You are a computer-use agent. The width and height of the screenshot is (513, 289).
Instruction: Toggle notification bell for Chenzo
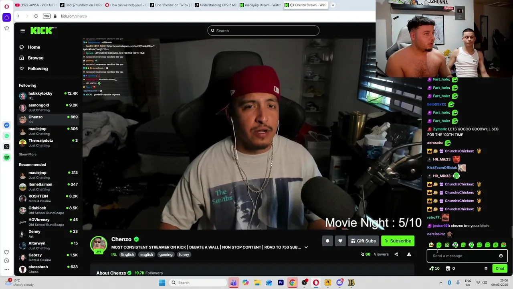(327, 241)
